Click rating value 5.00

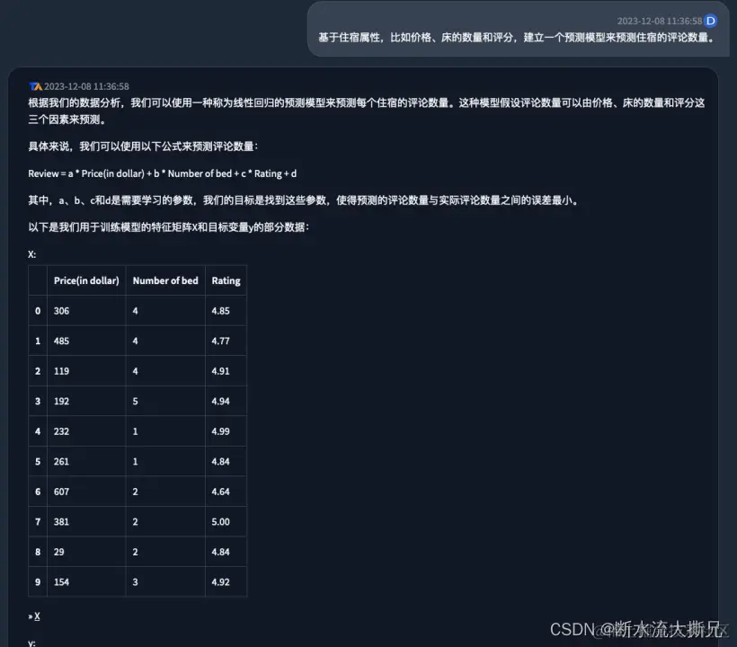[220, 521]
